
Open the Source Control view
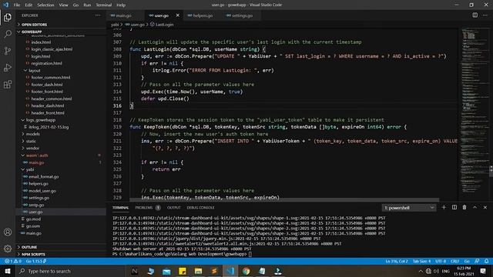(8, 51)
